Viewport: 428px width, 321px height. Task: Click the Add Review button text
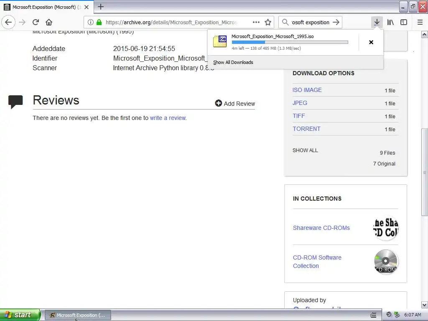[239, 104]
